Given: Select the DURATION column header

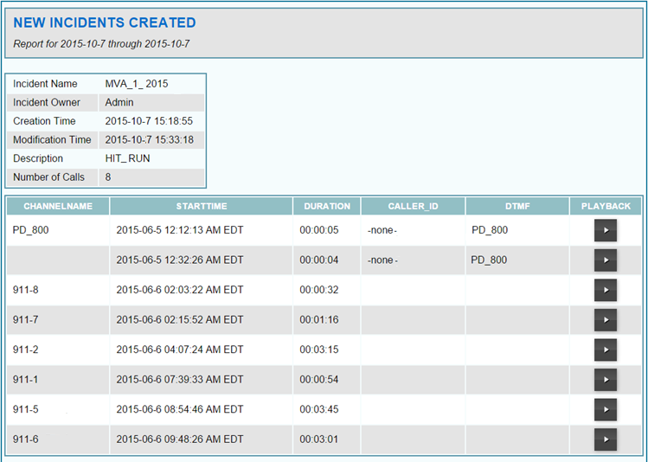Looking at the screenshot, I should point(327,207).
